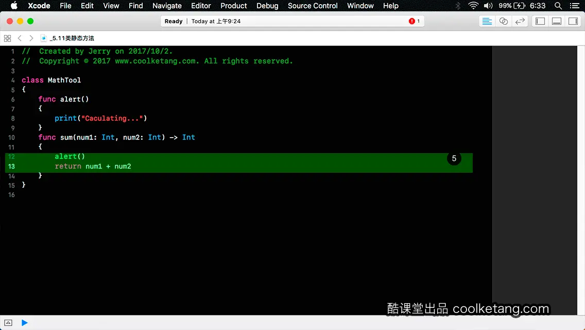Click the 'func alert()' line
Viewport: 585px width, 330px height.
63,99
